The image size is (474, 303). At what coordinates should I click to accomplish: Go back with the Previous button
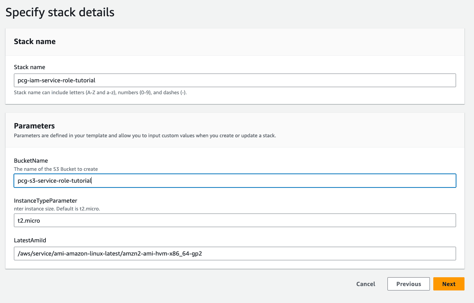[408, 284]
